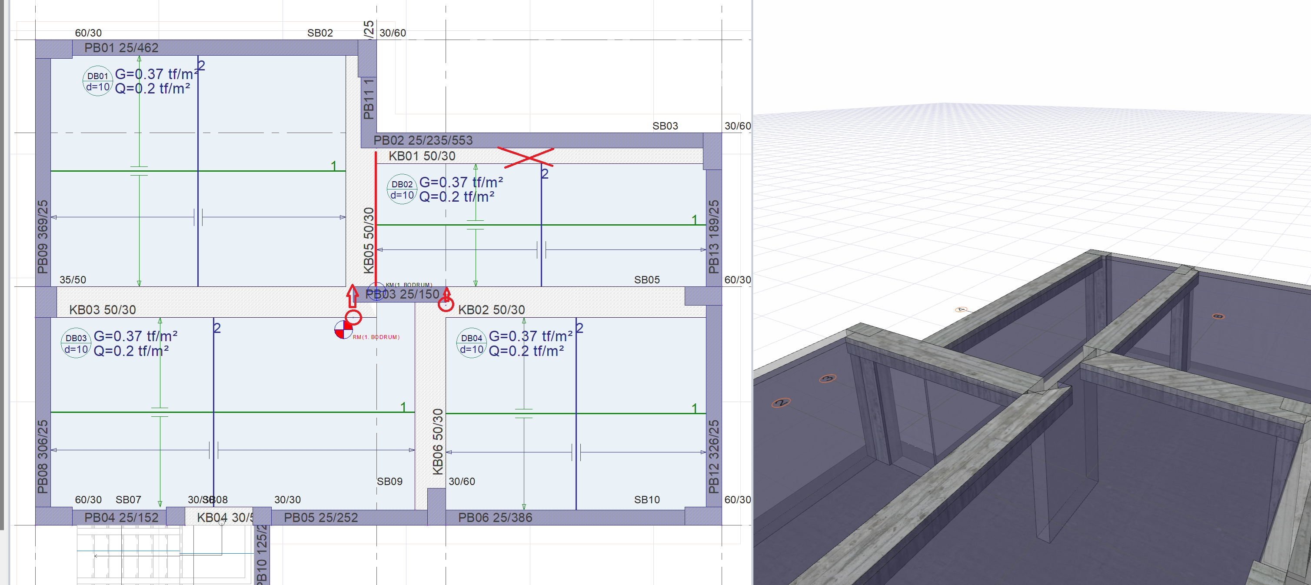Click column label SB02
Screen dimensions: 1311x585
coord(319,33)
